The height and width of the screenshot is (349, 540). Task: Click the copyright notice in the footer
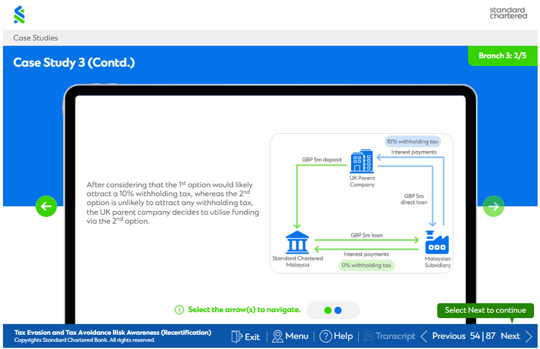click(x=84, y=341)
